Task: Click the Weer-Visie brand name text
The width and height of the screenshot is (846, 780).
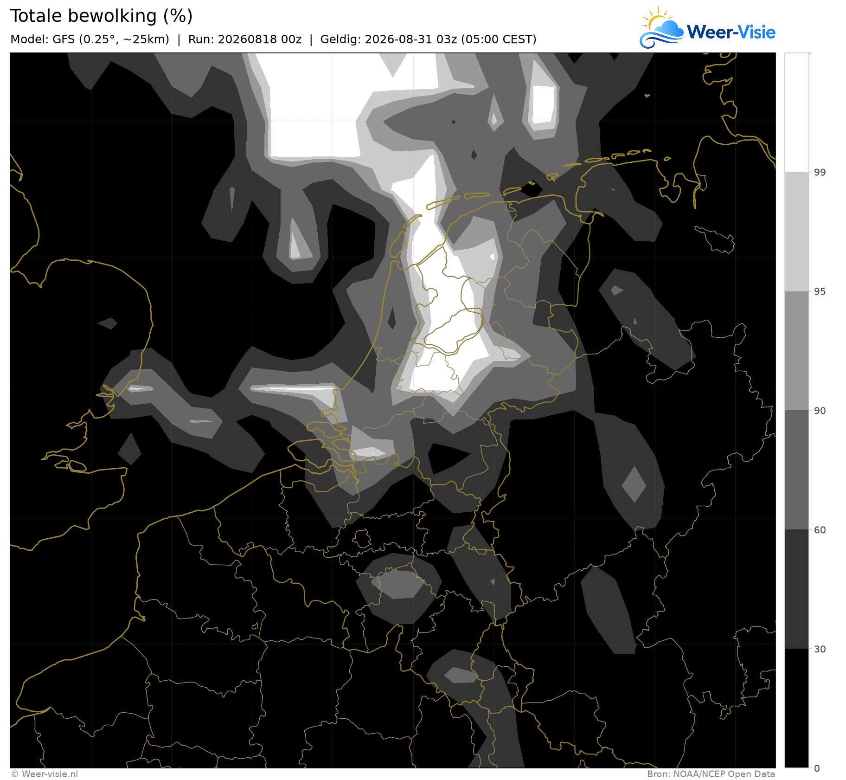Action: 731,32
